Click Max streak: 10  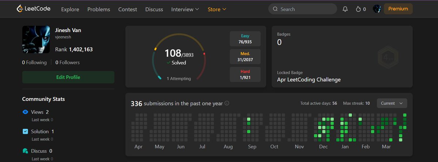click(356, 103)
